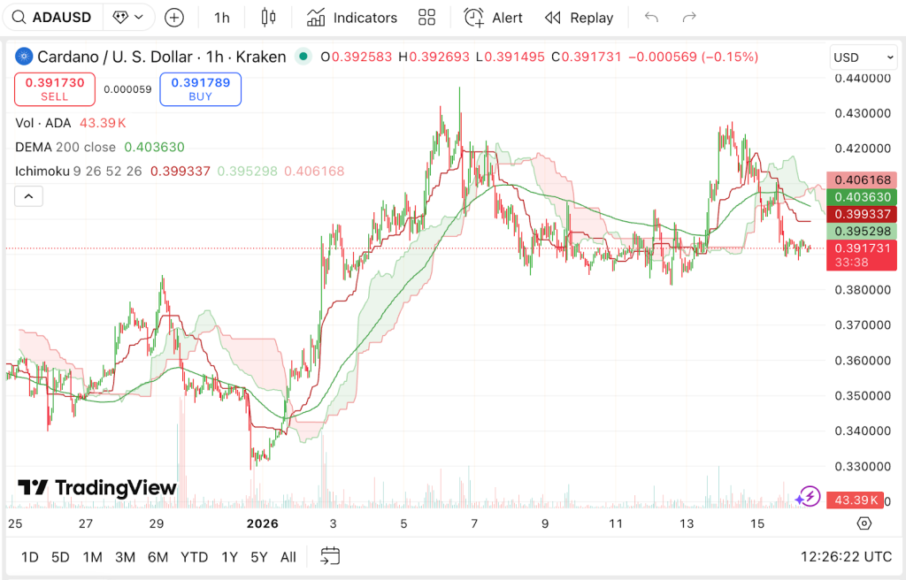906x580 pixels.
Task: Switch to the YTD date range
Action: tap(194, 557)
